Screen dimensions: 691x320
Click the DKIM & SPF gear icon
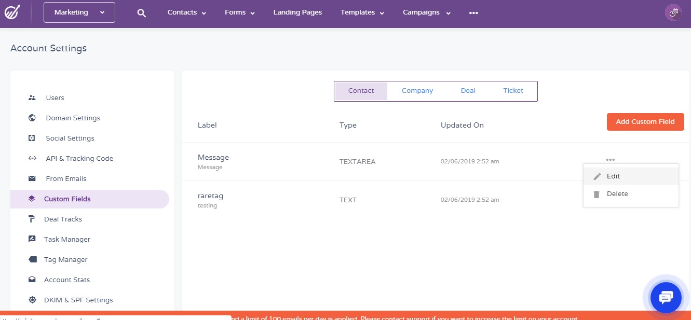click(x=32, y=300)
